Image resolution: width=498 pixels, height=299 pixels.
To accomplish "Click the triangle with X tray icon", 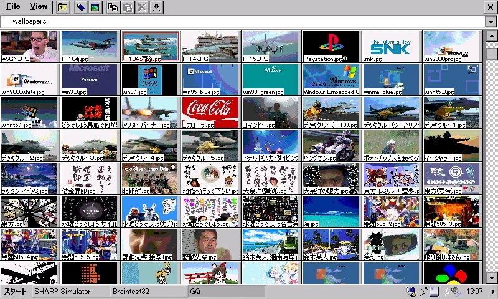I will [423, 291].
